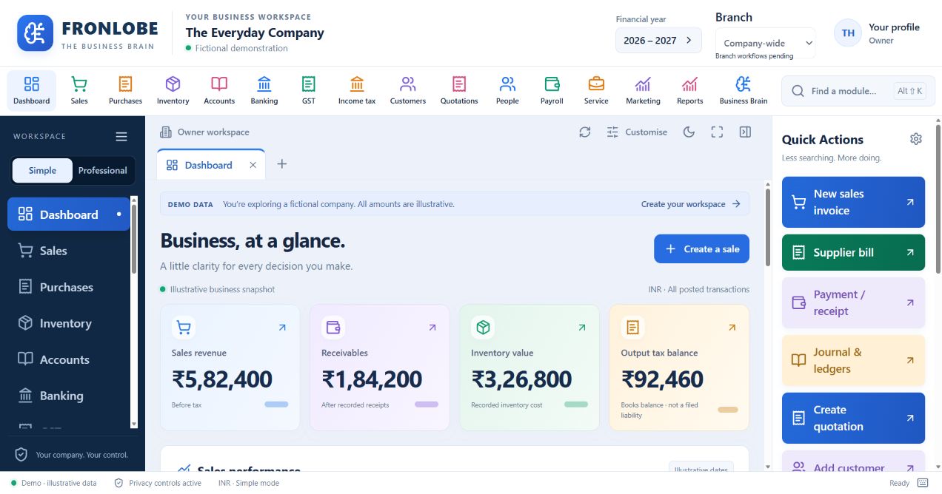Viewport: 942px width, 494px height.
Task: Open Sales in left sidebar
Action: 69,251
